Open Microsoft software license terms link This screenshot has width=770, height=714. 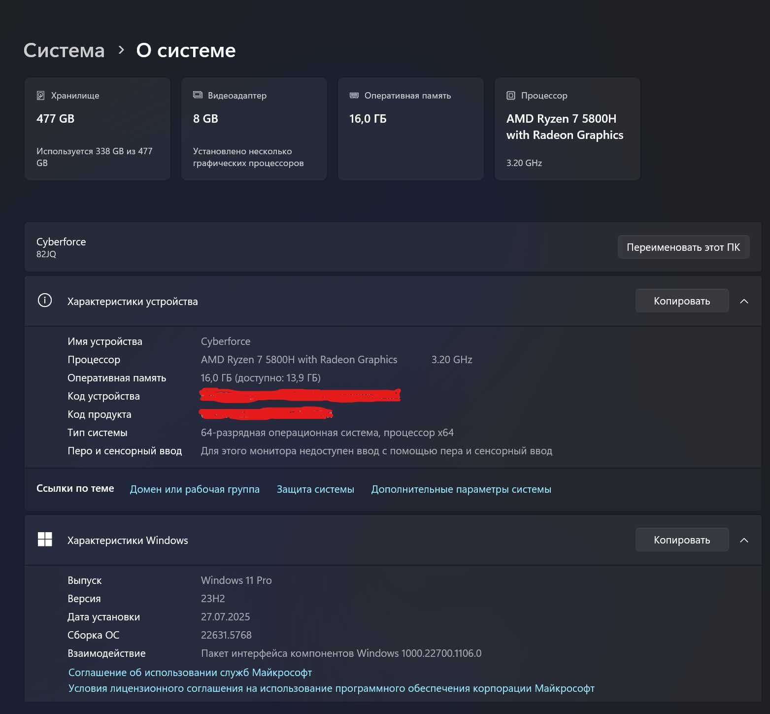point(332,688)
